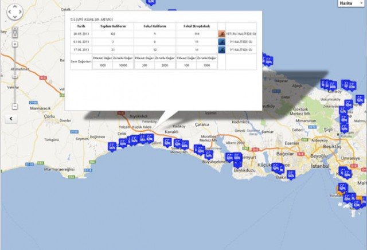Click the Tarih column header

81,26
